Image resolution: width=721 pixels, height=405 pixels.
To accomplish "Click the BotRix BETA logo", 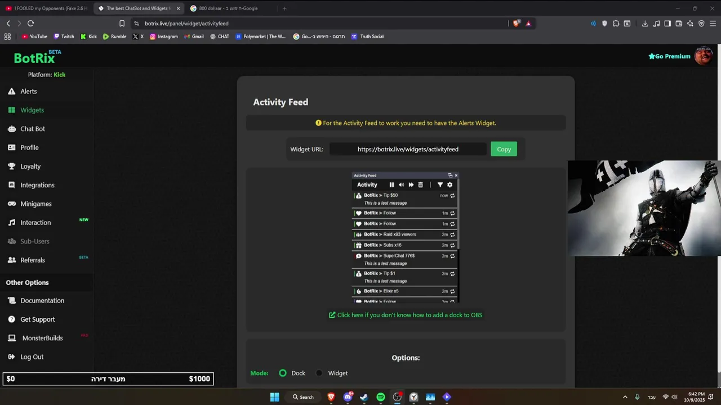I will (37, 57).
